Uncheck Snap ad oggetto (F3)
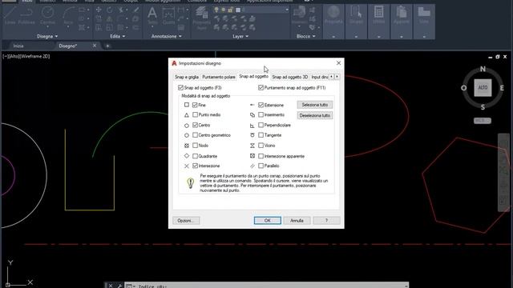Image resolution: width=513 pixels, height=288 pixels. (x=180, y=87)
